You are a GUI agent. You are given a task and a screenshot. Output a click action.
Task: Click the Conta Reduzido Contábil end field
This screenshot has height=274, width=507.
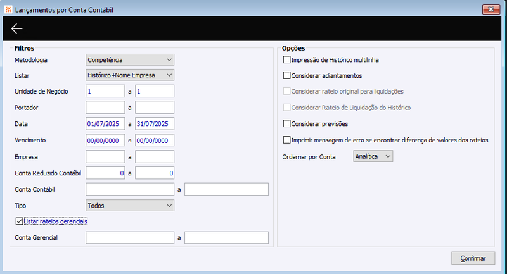click(155, 173)
